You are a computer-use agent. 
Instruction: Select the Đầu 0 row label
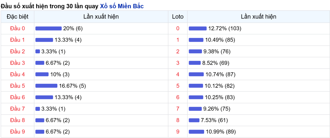click(17, 28)
